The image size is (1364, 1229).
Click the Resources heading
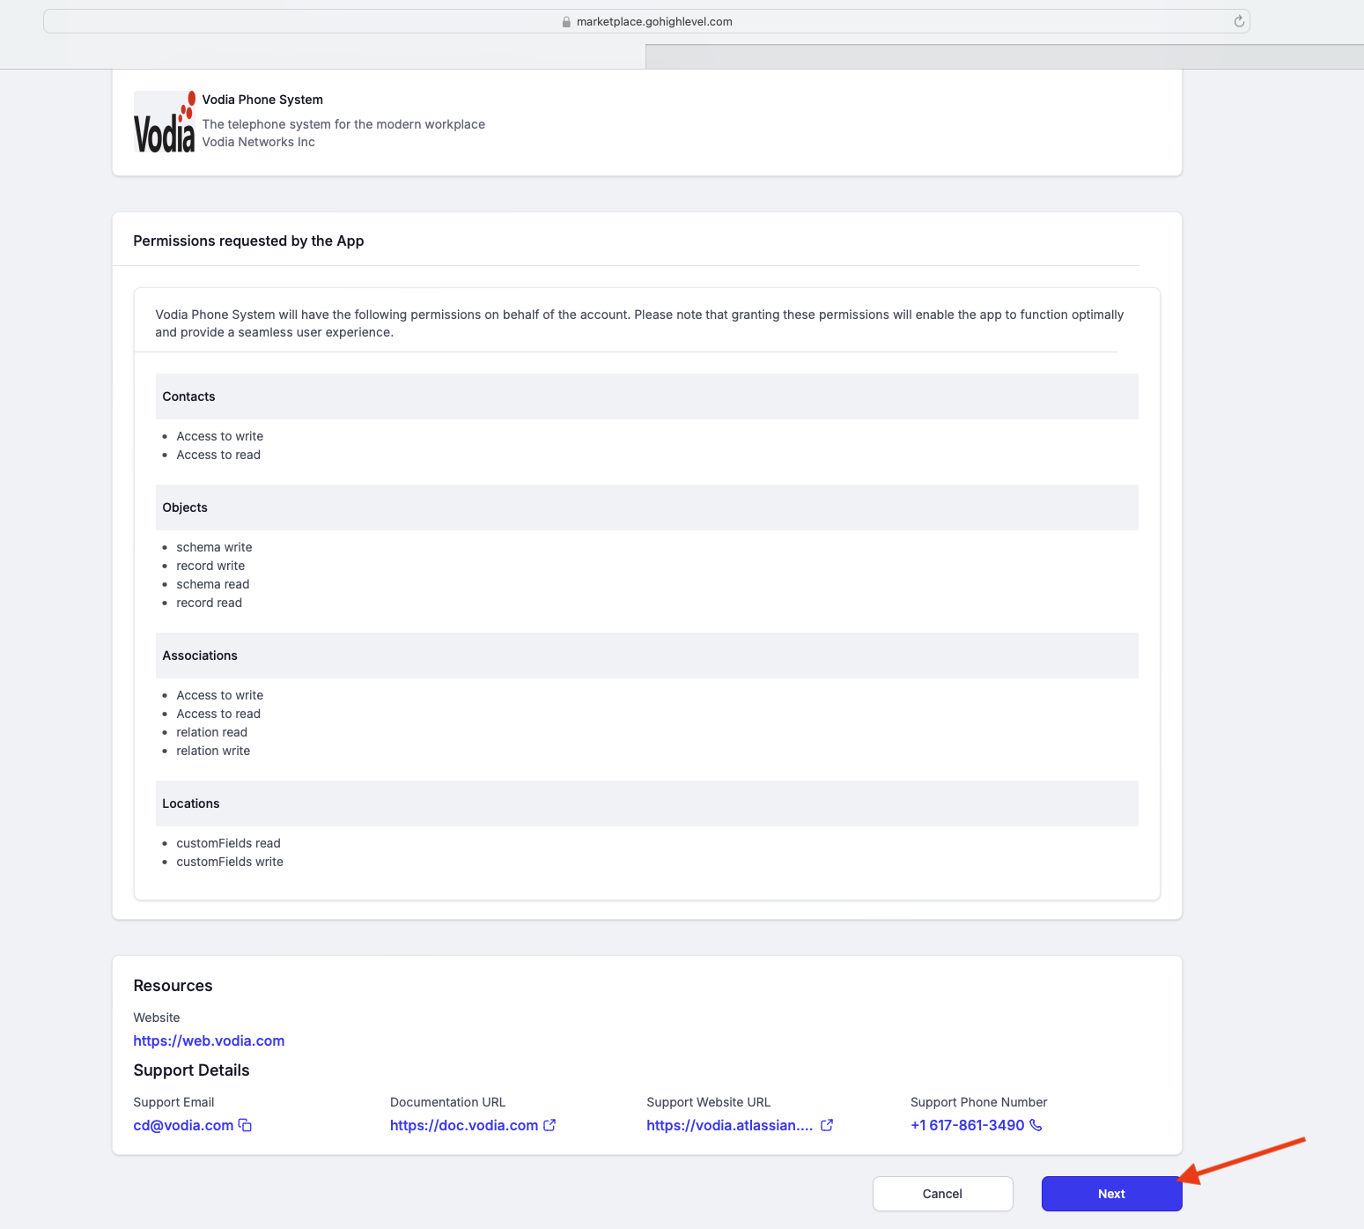[x=173, y=986]
